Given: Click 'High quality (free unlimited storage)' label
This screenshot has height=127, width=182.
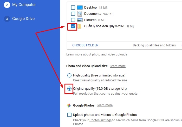Looking at the screenshot, I should tap(99, 75).
